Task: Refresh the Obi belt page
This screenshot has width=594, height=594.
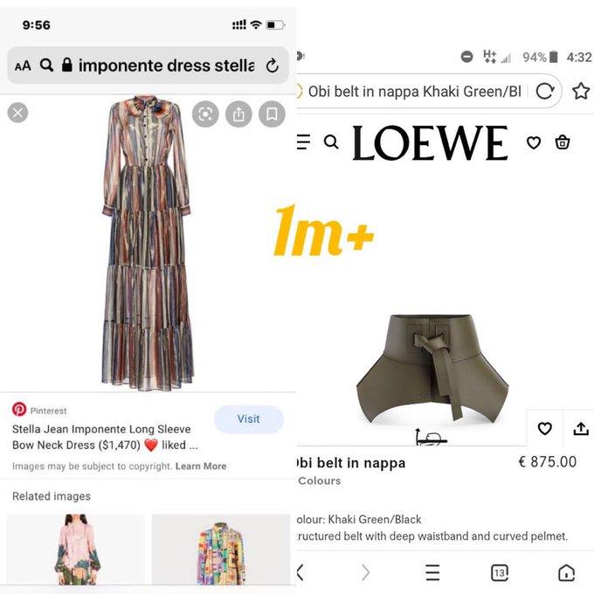Action: (545, 92)
